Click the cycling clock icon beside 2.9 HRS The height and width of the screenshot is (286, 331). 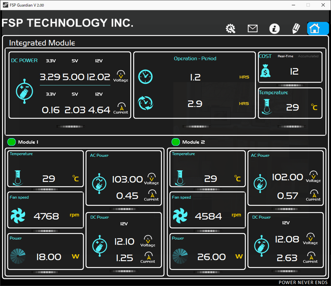point(145,103)
